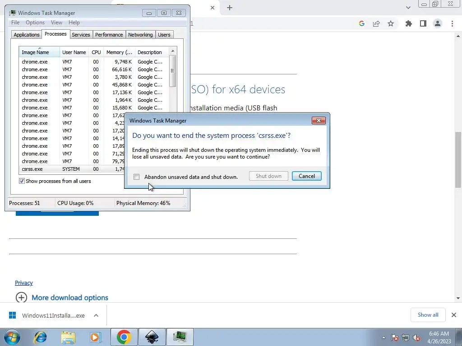Click the taskbar clock showing 6:46 AM
Viewport: 462px width, 346px height.
coord(439,337)
